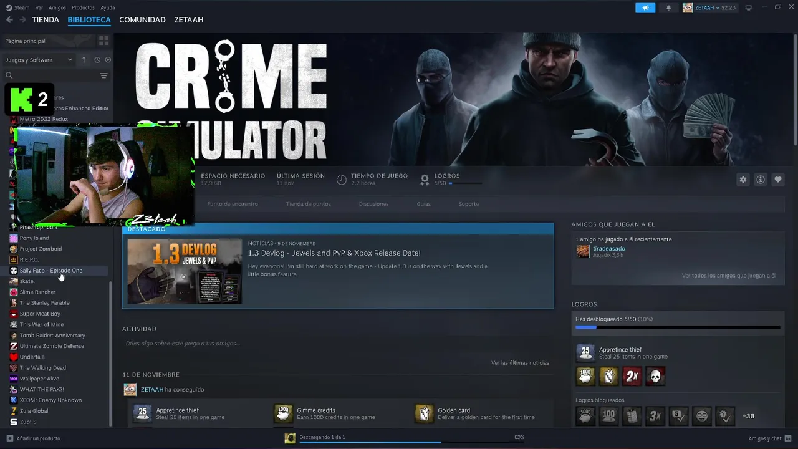
Task: Click the Big Picture mode icon
Action: [x=749, y=7]
